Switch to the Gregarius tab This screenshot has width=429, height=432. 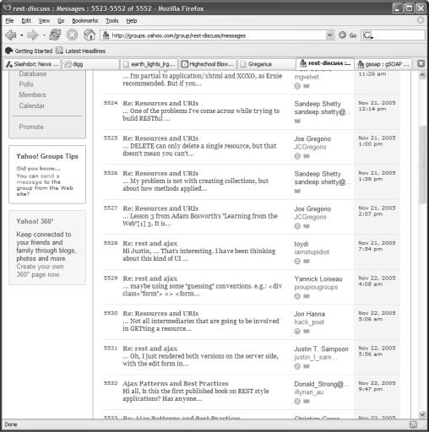click(x=266, y=64)
